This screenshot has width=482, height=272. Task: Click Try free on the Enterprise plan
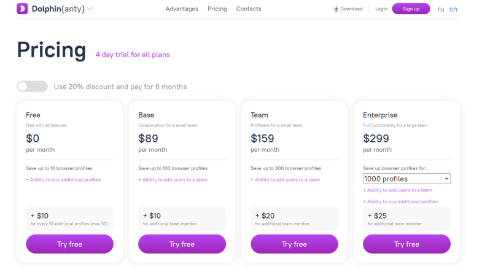[406, 244]
